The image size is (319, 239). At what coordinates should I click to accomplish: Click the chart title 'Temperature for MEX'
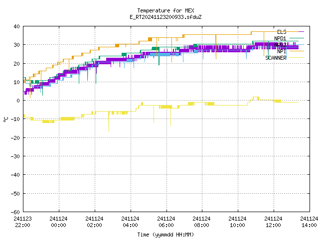point(165,10)
